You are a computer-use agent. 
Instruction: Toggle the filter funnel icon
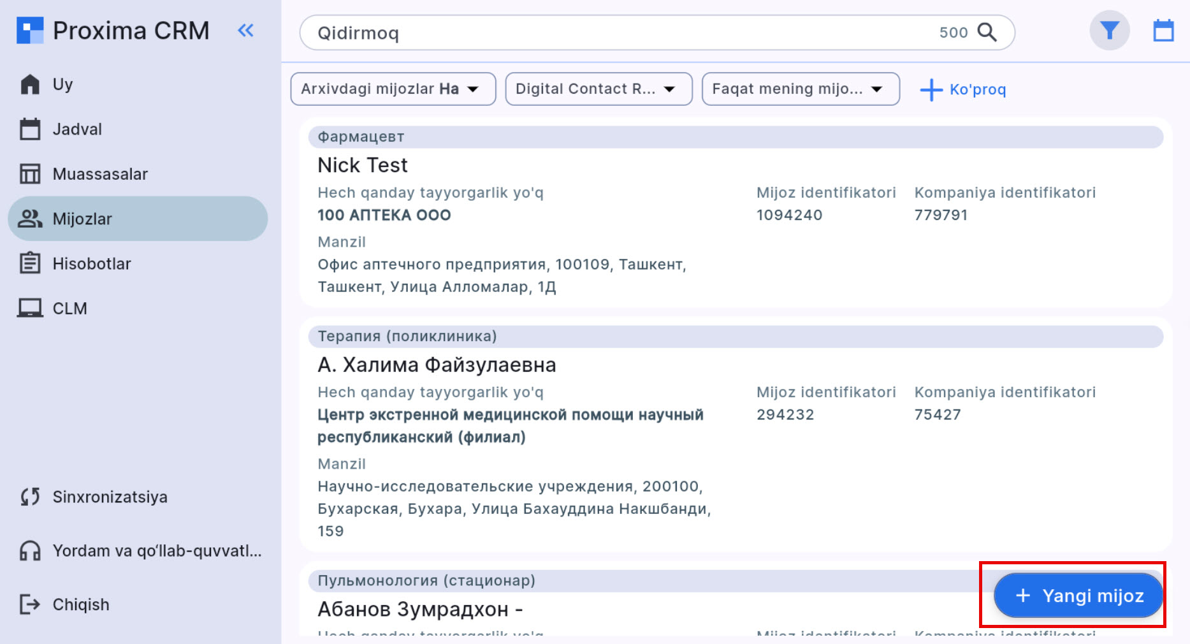[x=1109, y=31]
